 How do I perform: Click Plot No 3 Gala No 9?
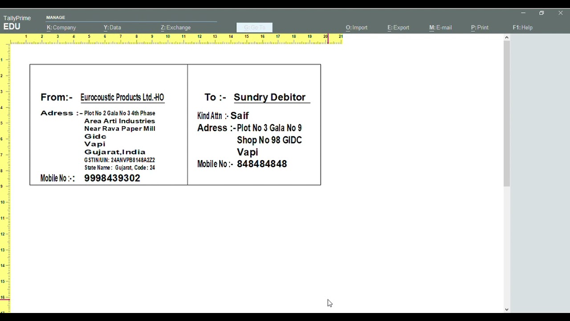tap(269, 128)
